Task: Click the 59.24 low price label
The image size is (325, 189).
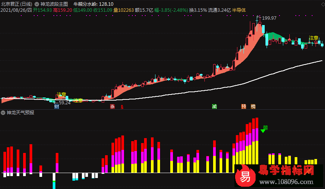Action: tap(64, 102)
